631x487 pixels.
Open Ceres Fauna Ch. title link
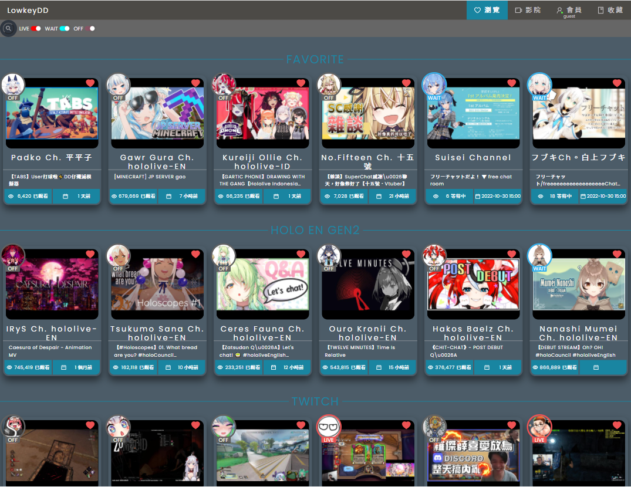263,333
